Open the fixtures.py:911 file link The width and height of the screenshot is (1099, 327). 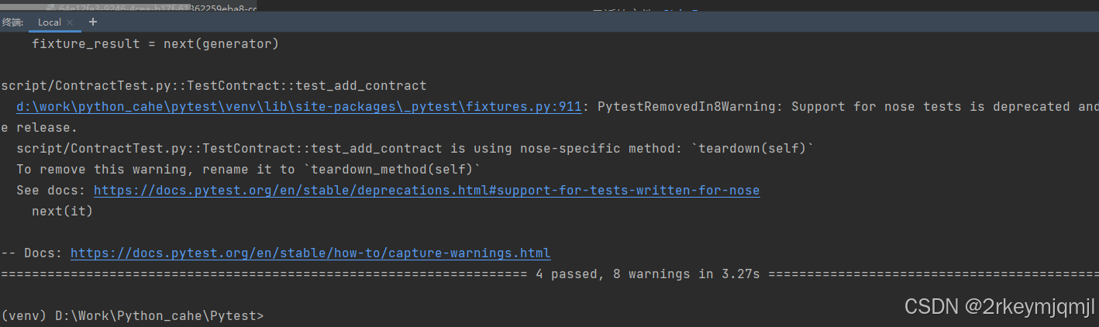coord(298,107)
